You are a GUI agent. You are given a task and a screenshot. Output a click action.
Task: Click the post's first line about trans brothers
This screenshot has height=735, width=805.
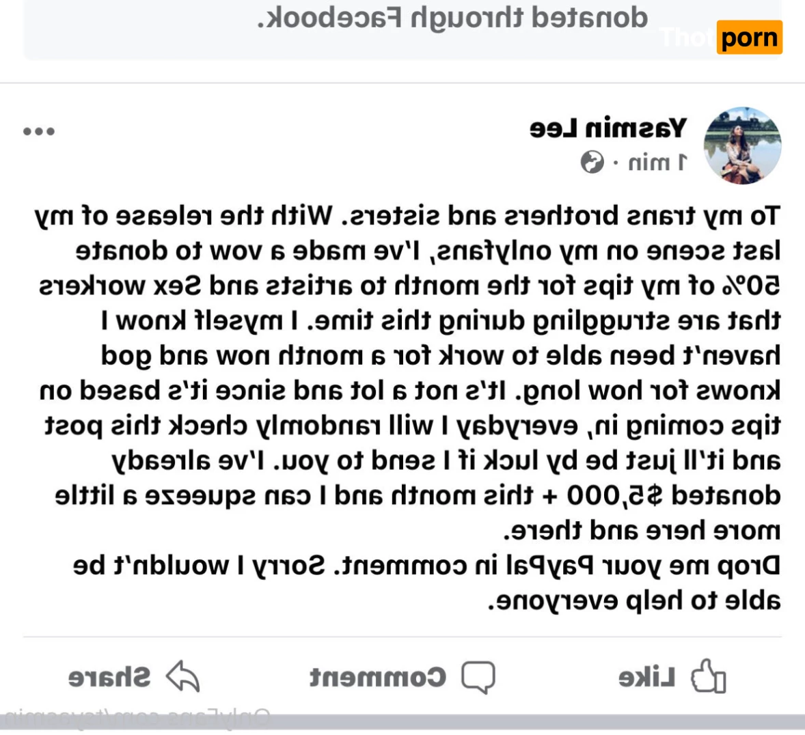[x=408, y=216]
